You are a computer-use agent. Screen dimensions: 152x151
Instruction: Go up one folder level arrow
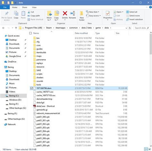point(16,28)
